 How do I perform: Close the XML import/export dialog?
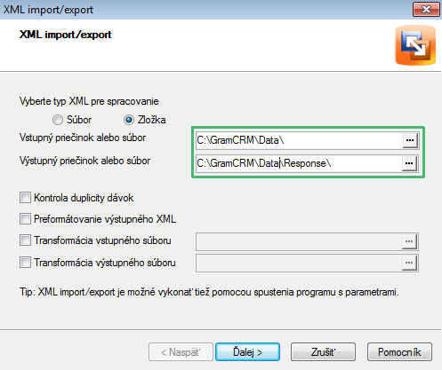[426, 10]
